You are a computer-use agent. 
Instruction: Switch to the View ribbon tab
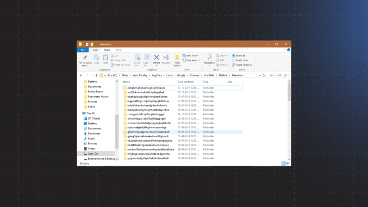119,50
